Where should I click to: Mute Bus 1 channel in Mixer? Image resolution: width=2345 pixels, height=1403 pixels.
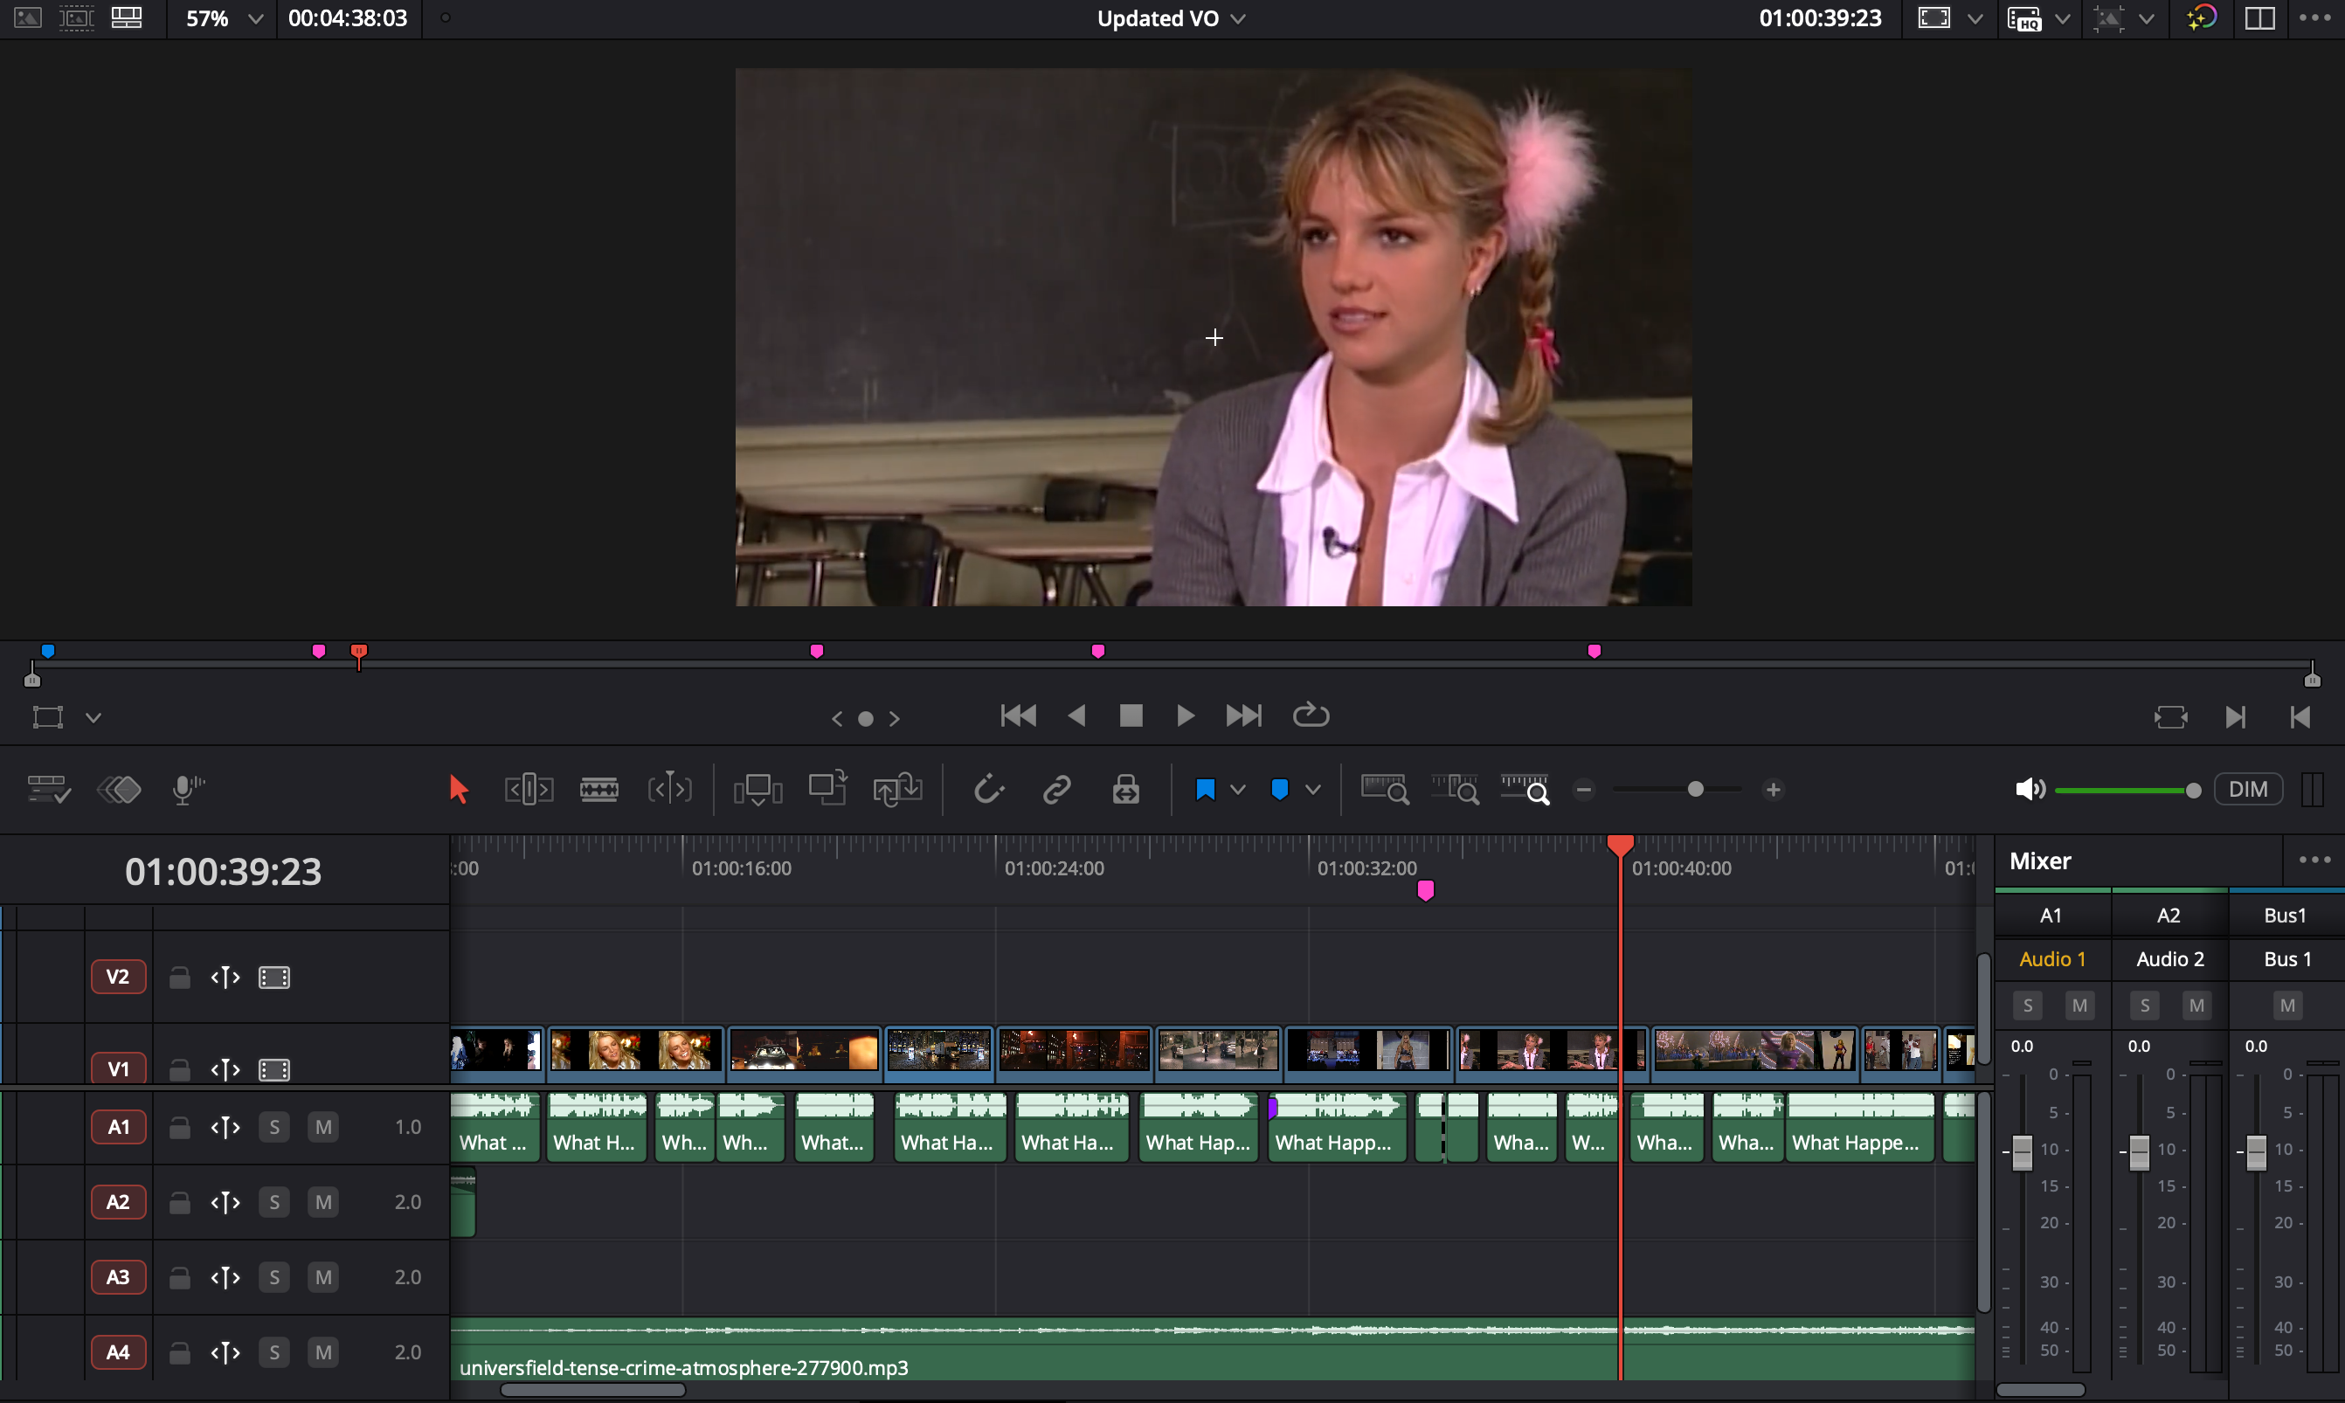[x=2287, y=1005]
